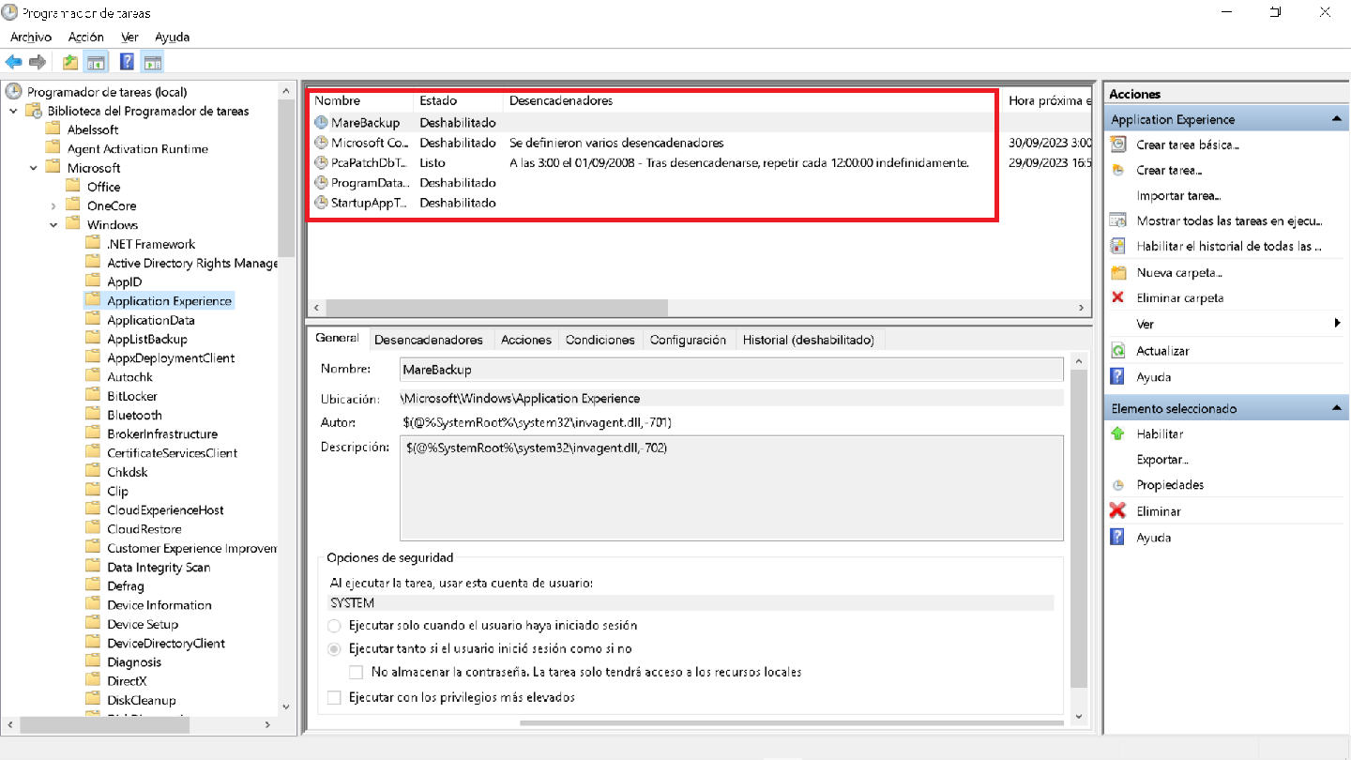The height and width of the screenshot is (760, 1351).
Task: Select Agent Activation Runtime tree folder
Action: point(137,148)
